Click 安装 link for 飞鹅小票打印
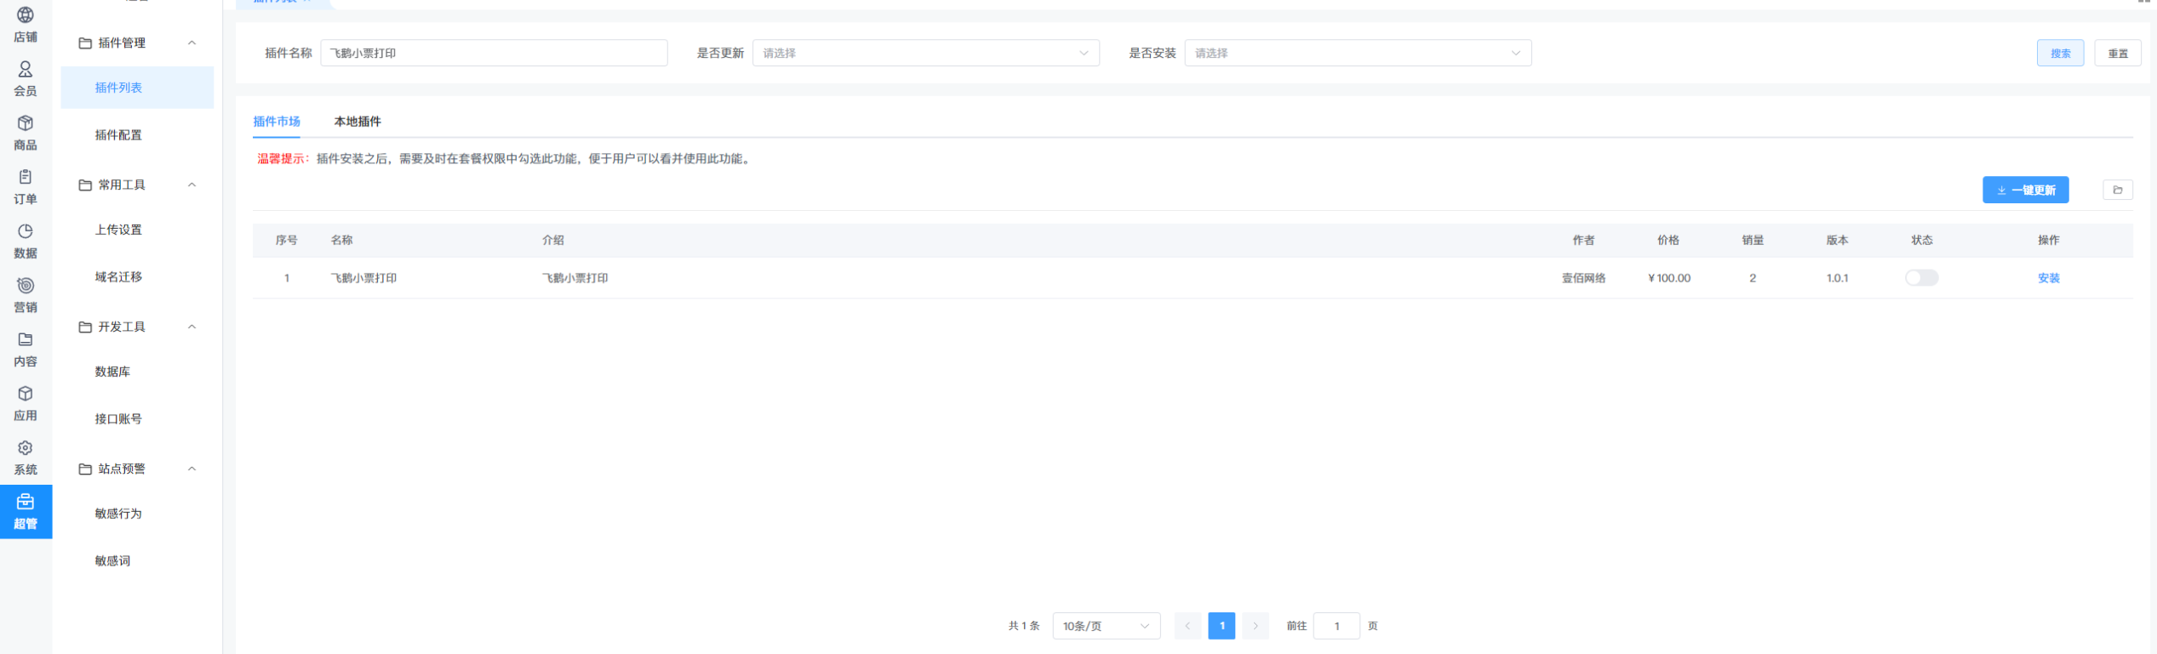The height and width of the screenshot is (654, 2157). [2048, 278]
